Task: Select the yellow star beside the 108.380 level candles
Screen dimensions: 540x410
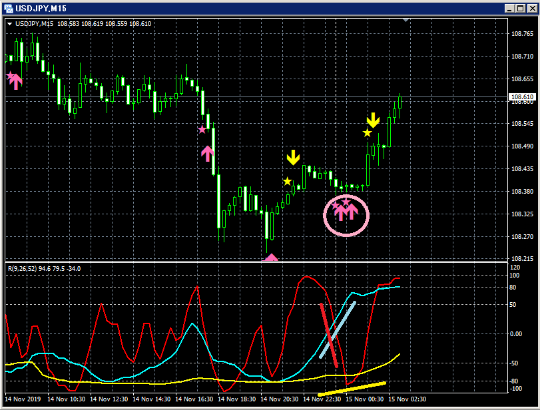Action: click(287, 181)
